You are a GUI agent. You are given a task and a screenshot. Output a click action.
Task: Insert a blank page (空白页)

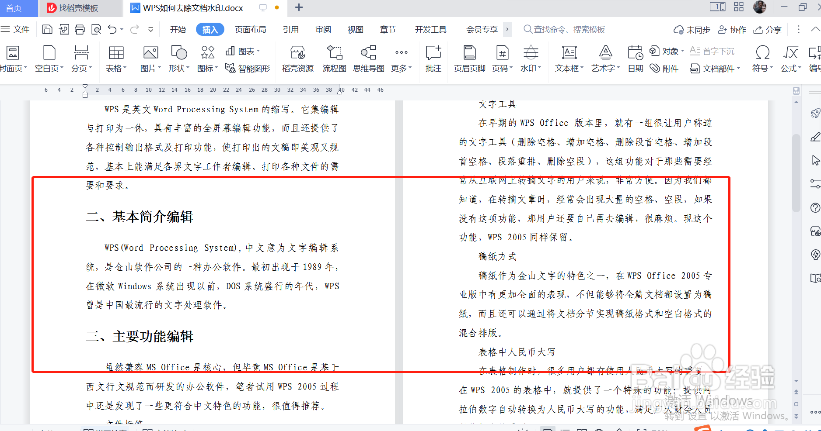[49, 59]
